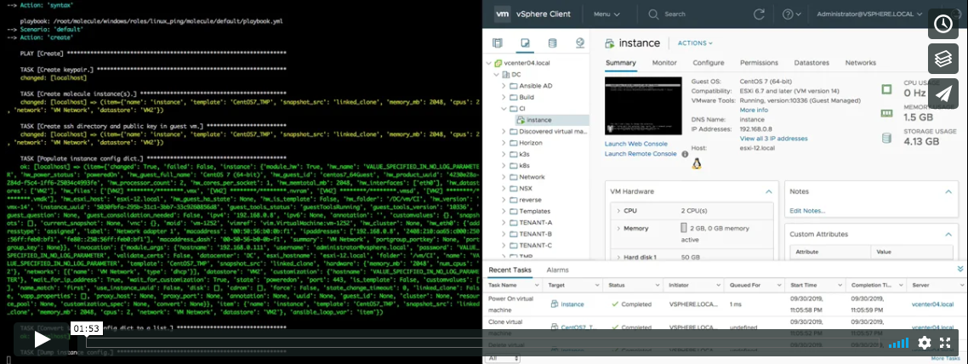Click Launch Remote Console link

click(x=641, y=154)
